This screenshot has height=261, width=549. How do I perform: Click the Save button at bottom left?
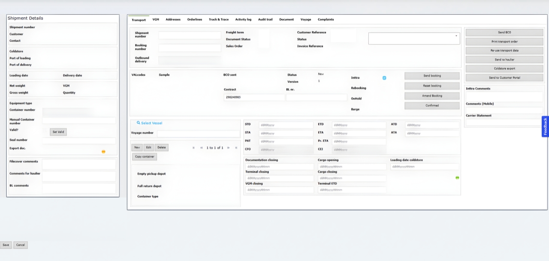pos(5,245)
